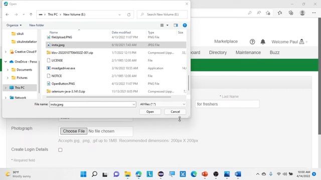Change the file view layout

pos(162,25)
